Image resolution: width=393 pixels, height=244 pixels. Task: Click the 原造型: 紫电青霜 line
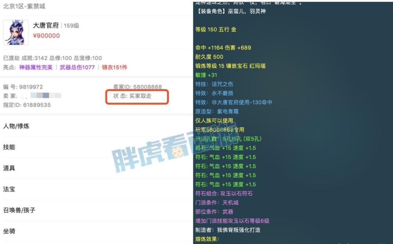point(217,112)
